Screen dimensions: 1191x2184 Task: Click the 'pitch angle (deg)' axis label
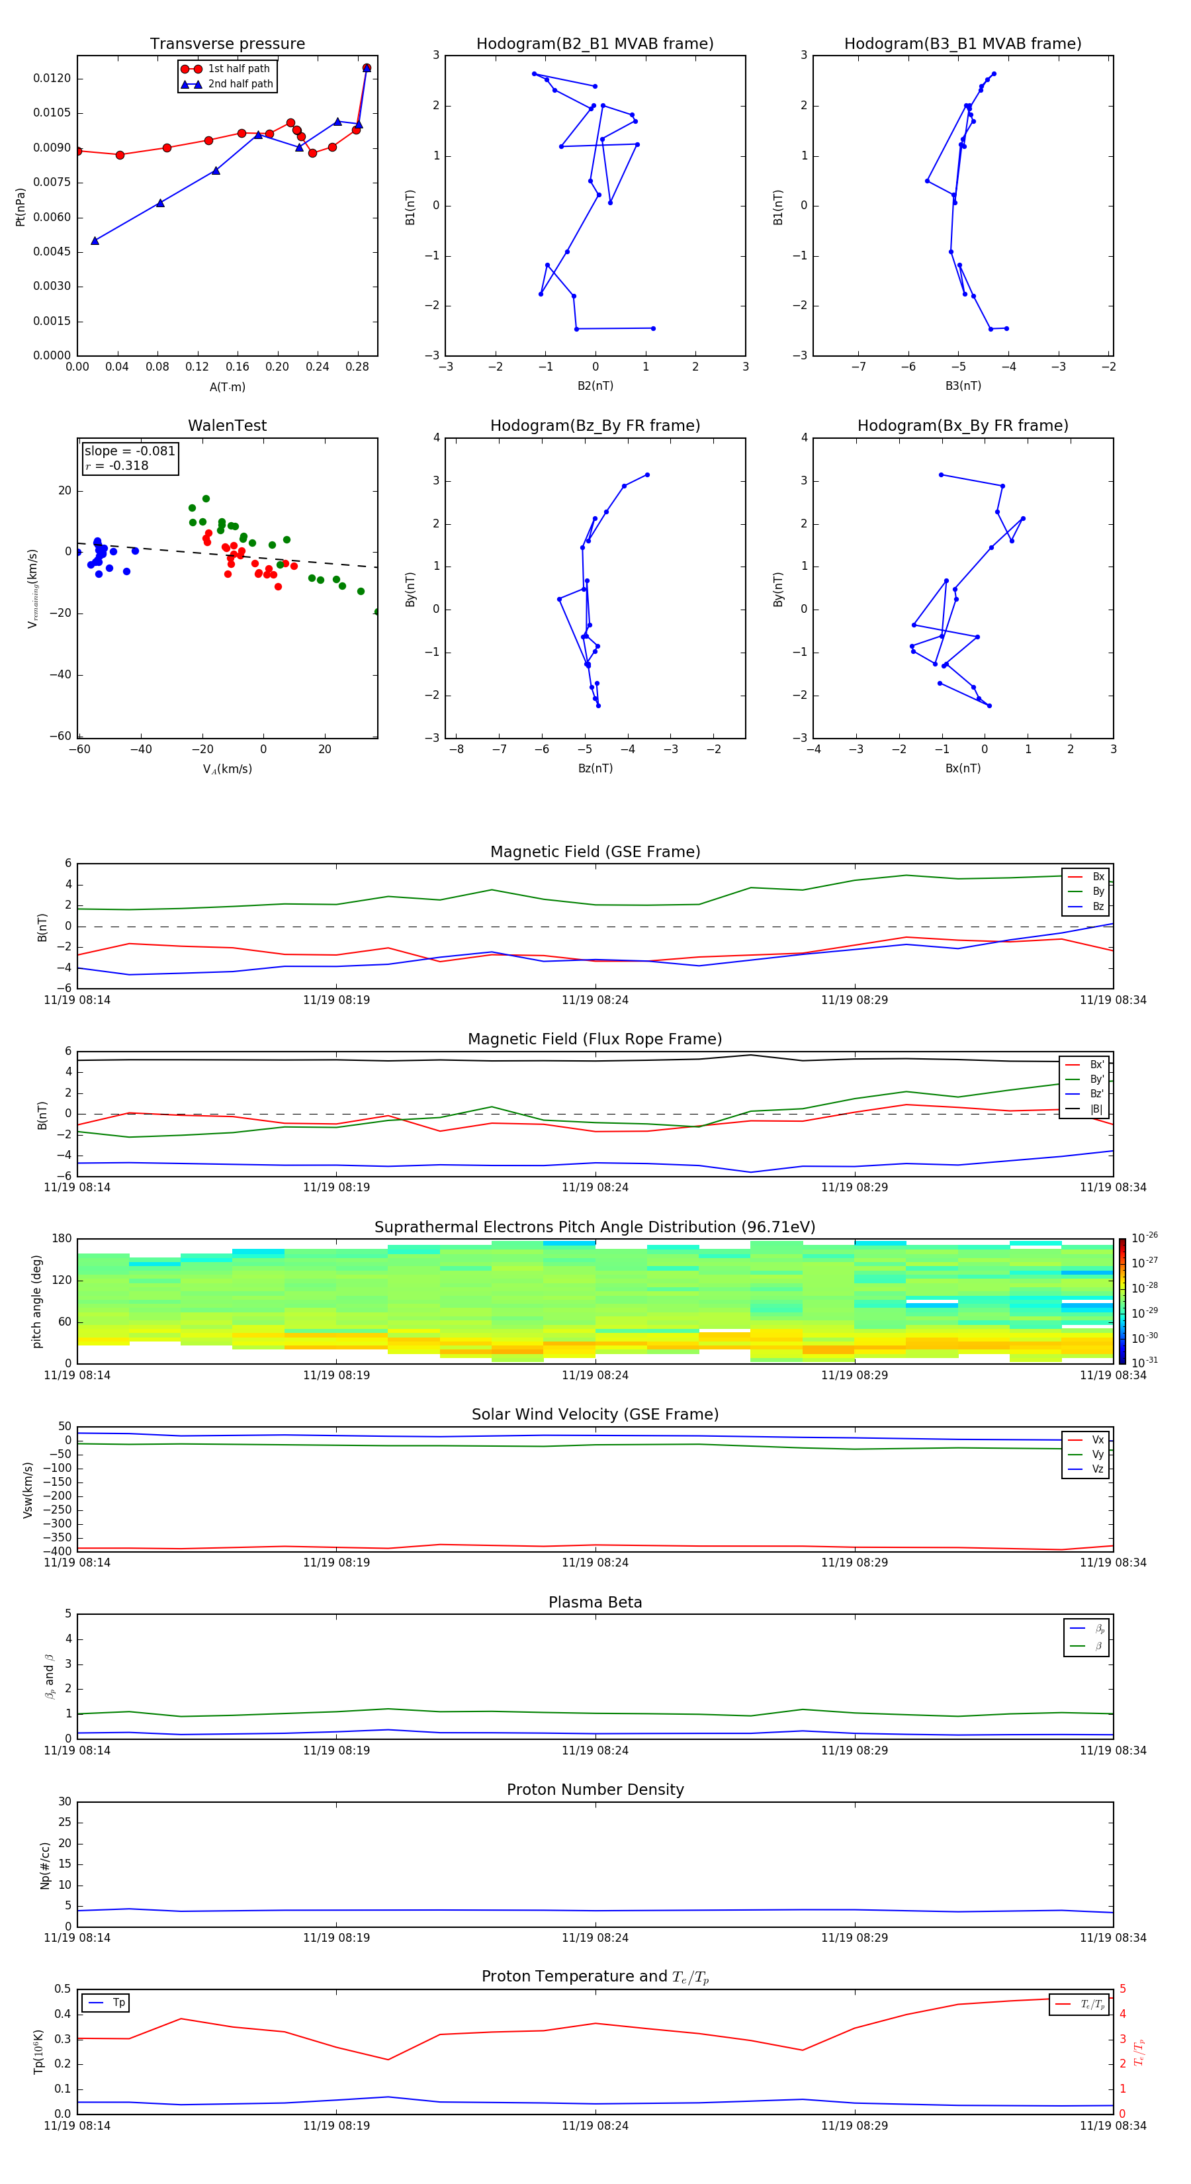tap(36, 1301)
